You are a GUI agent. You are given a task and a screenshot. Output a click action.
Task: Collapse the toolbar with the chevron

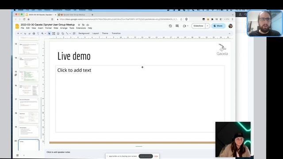[x=229, y=34]
